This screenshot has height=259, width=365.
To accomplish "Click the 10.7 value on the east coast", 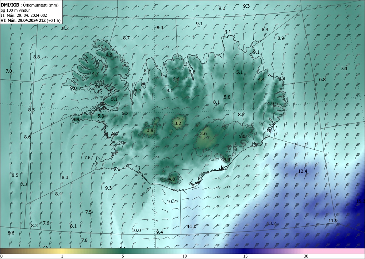I will (271, 131).
